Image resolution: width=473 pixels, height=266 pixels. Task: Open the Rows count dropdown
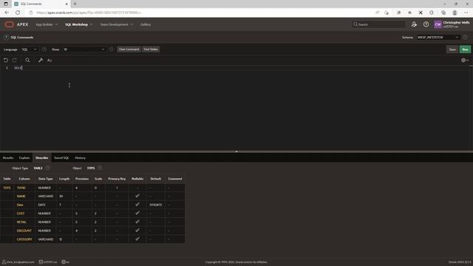[84, 50]
